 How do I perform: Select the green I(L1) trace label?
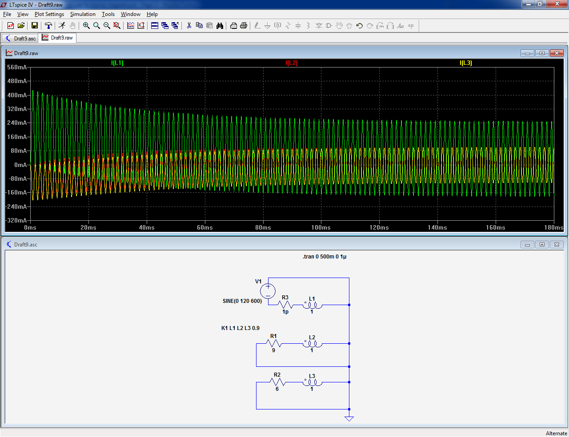[117, 63]
